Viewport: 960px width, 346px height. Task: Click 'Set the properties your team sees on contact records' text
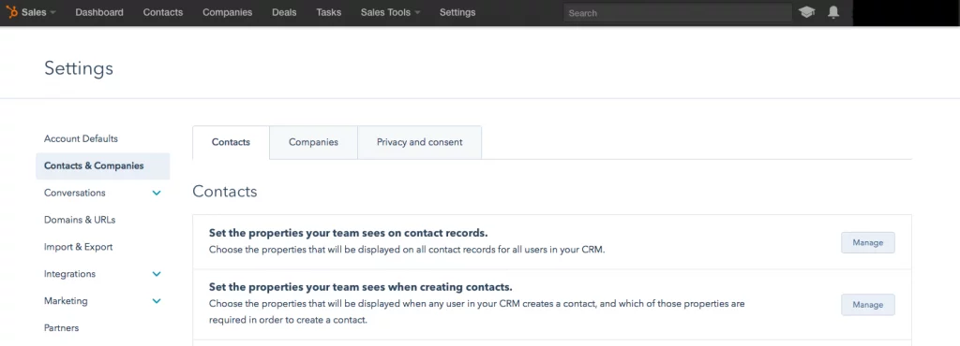tap(349, 233)
